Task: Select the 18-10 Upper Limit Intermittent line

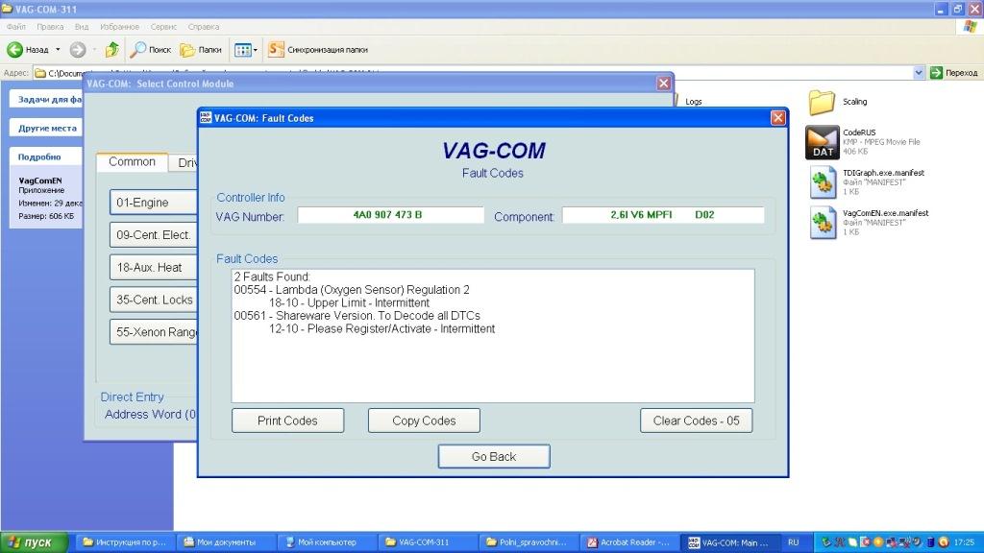Action: [349, 302]
